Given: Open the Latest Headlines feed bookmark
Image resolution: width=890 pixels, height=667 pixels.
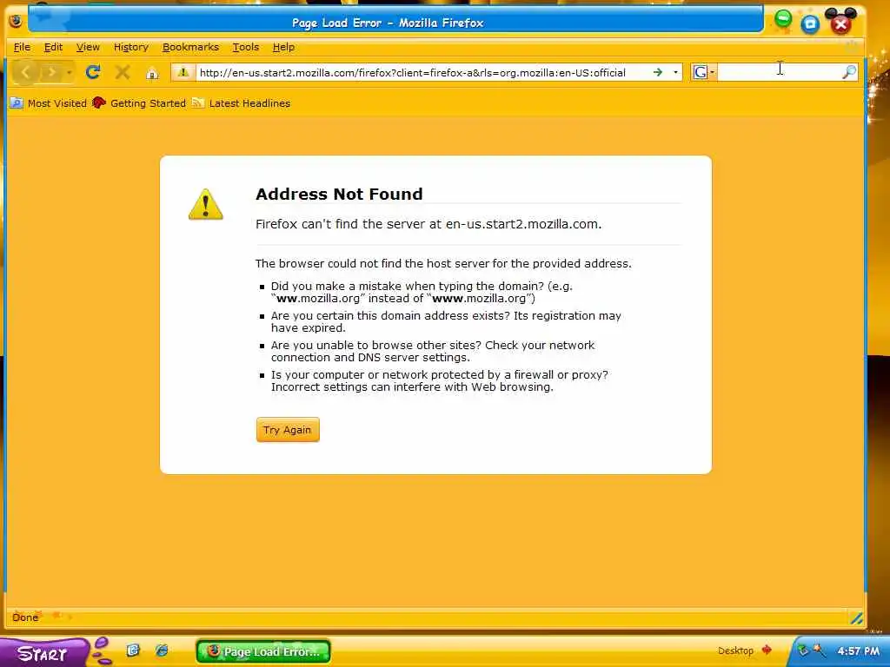Looking at the screenshot, I should [x=242, y=103].
